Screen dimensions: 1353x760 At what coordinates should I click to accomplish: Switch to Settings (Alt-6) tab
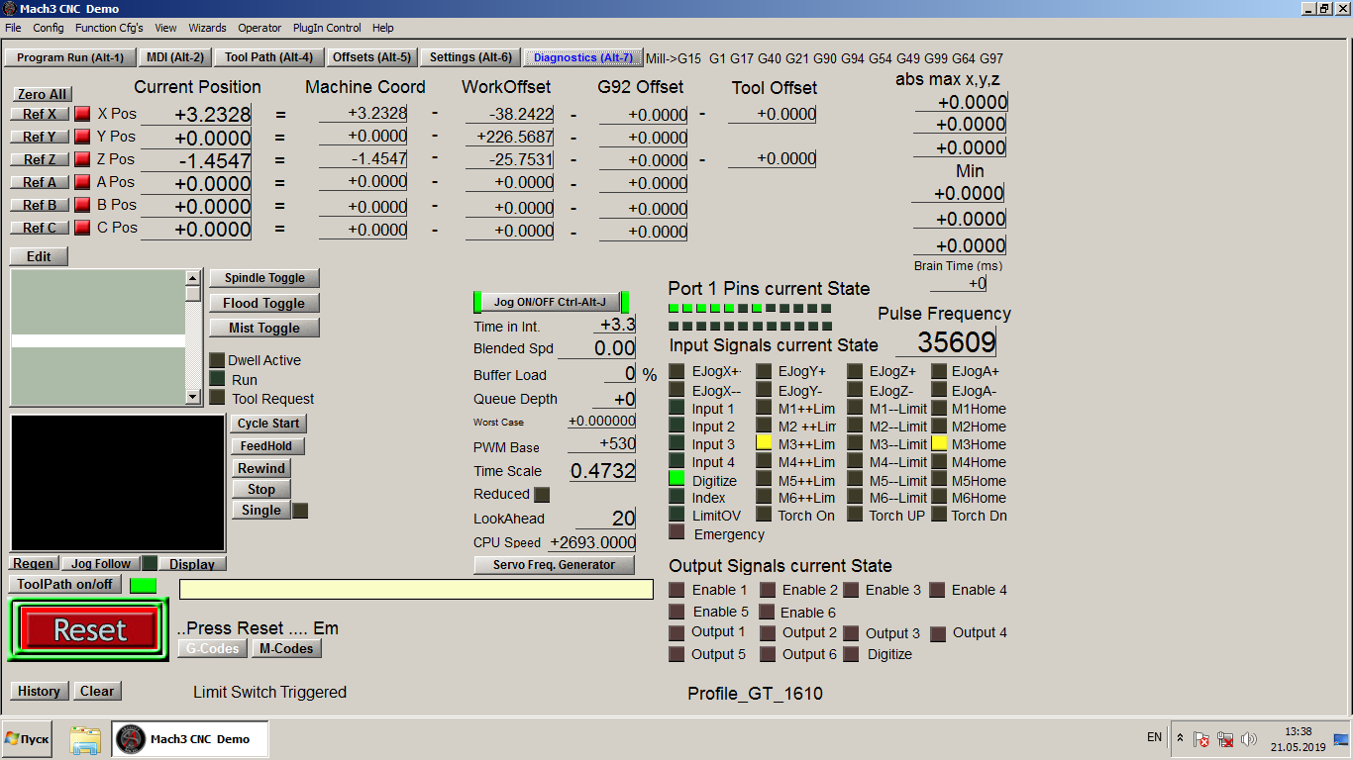[x=471, y=57]
